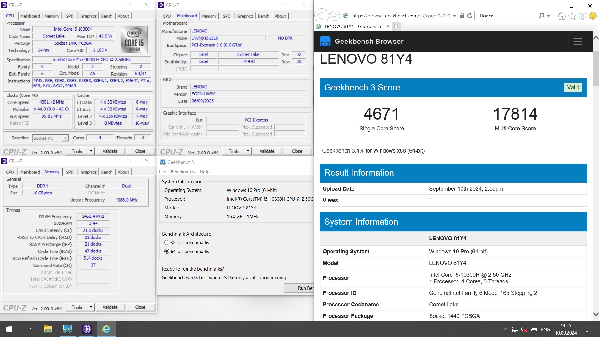Switch to Bench tab in top-left CPU-Z
Screen dimensions: 600x337
[107, 16]
